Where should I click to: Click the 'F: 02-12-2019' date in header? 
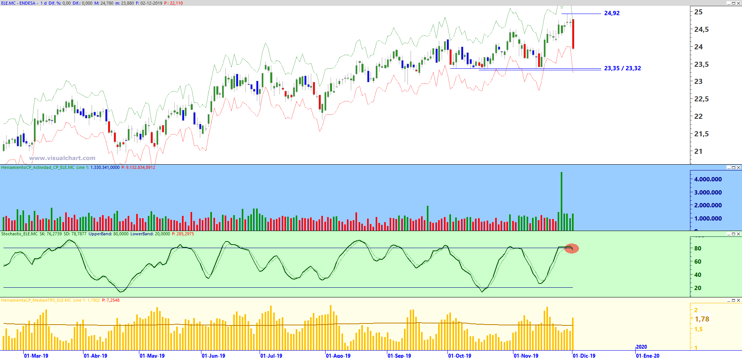coord(149,3)
